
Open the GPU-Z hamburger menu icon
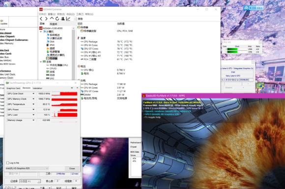tap(77, 88)
